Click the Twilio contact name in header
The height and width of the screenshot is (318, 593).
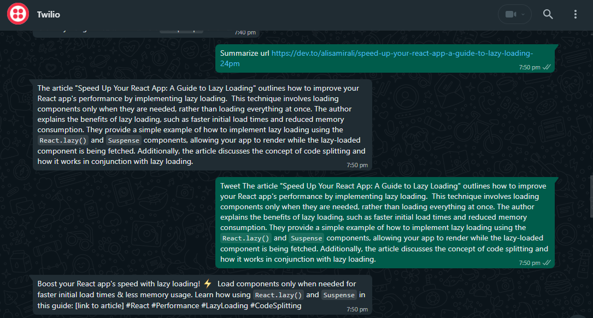[48, 14]
